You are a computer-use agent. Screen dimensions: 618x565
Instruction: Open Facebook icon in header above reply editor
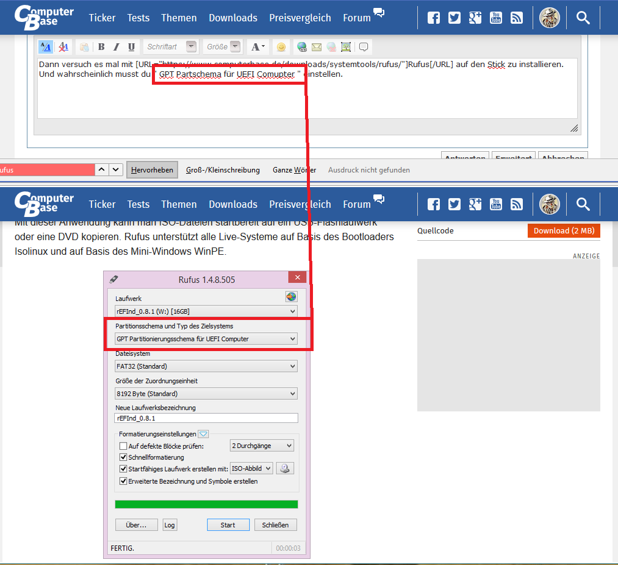pyautogui.click(x=434, y=18)
